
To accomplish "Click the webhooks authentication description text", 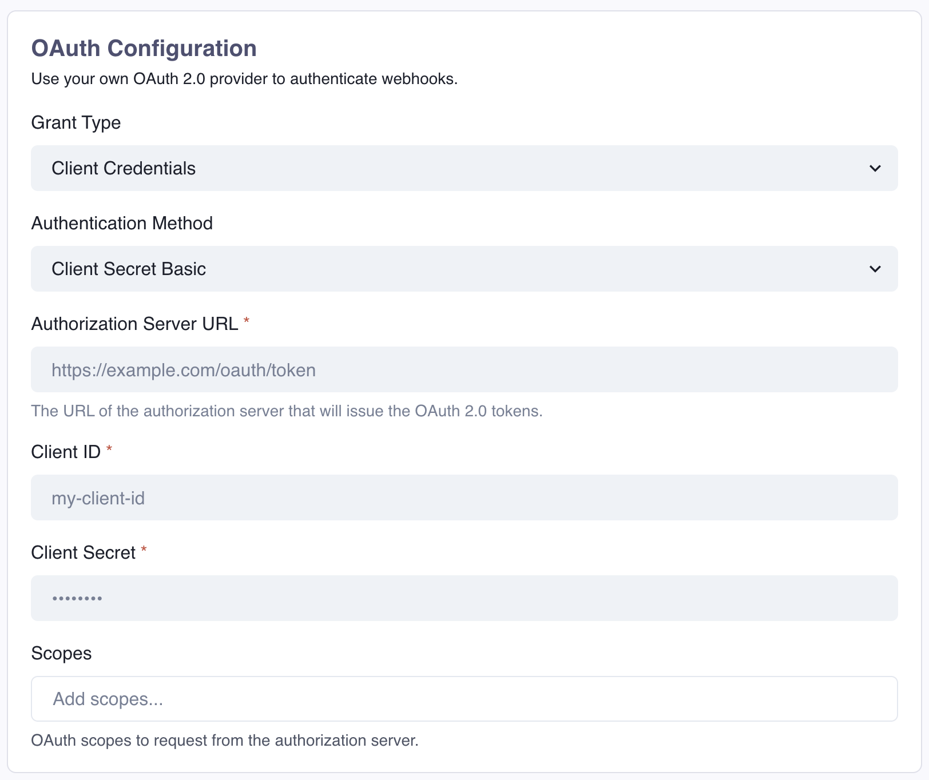I will [245, 79].
